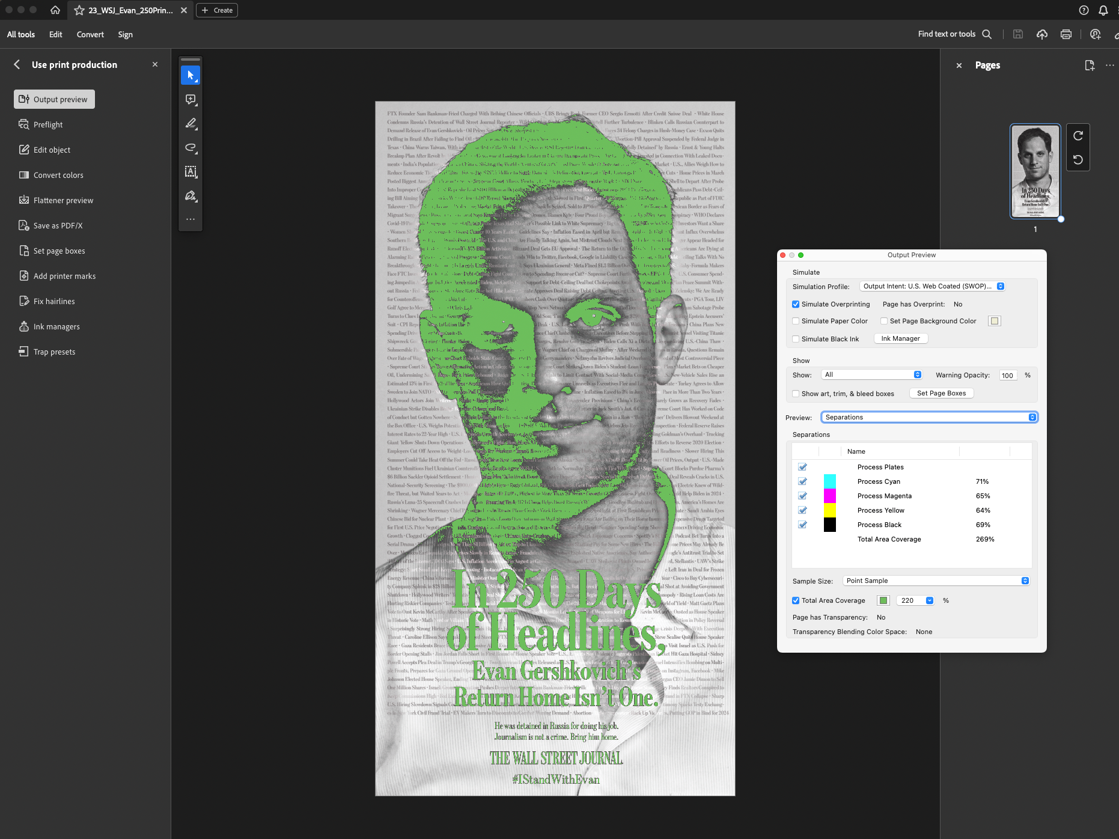
Task: Enable Show art, trim, & bleed boxes
Action: pyautogui.click(x=796, y=394)
